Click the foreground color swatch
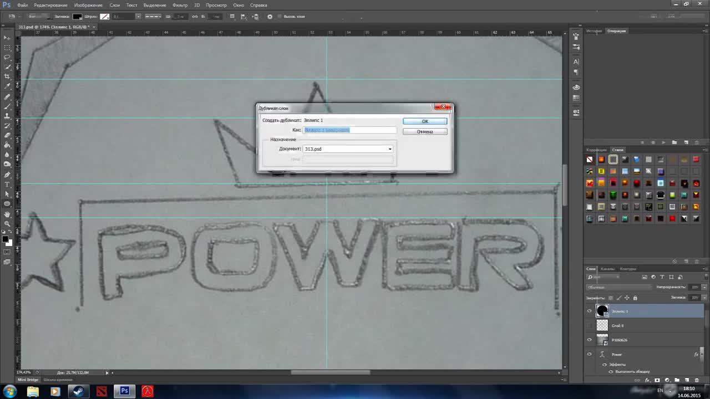 tap(5, 239)
